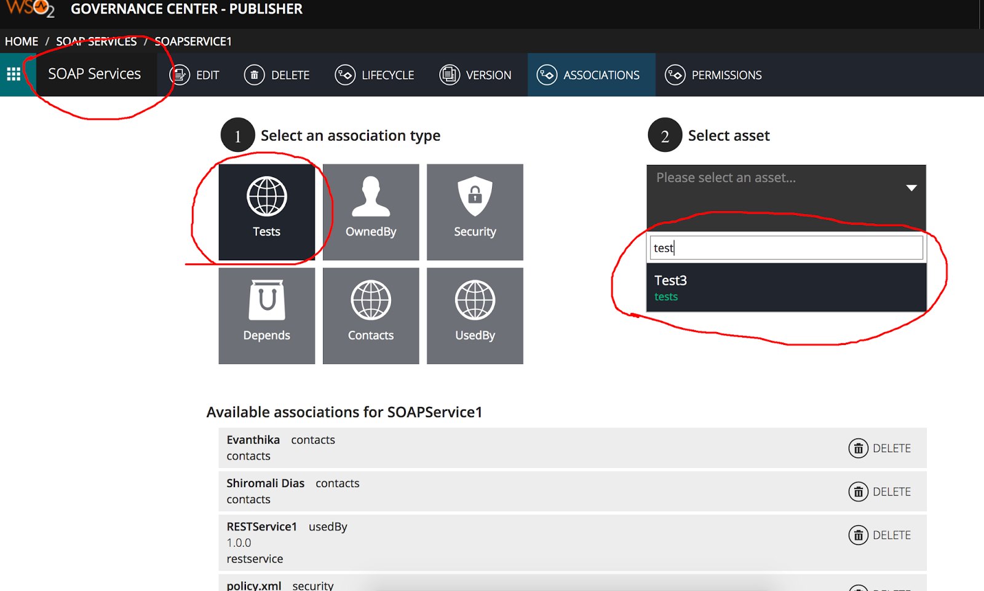Select the Contacts association type tile
This screenshot has height=591, width=984.
point(371,315)
